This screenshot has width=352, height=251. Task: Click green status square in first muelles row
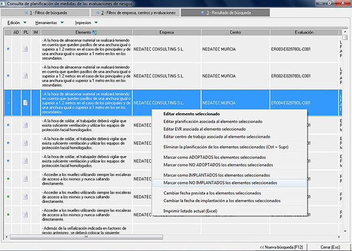tap(8, 179)
